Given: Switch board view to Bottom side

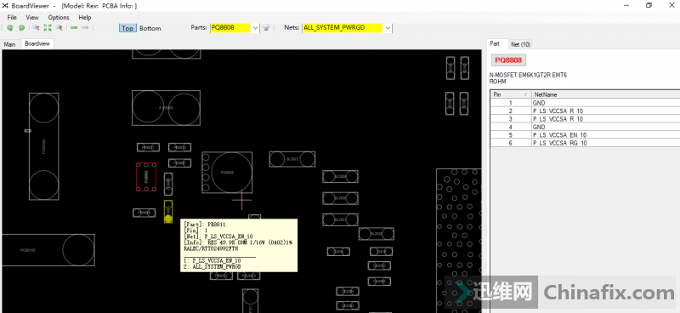Looking at the screenshot, I should 150,28.
